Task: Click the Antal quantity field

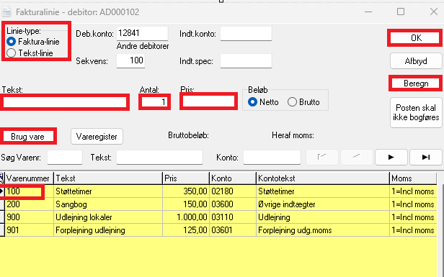Action: pos(154,101)
